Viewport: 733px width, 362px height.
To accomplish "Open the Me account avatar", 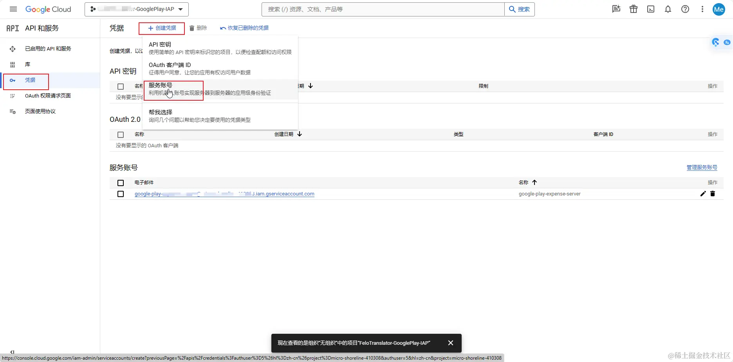I will (719, 9).
